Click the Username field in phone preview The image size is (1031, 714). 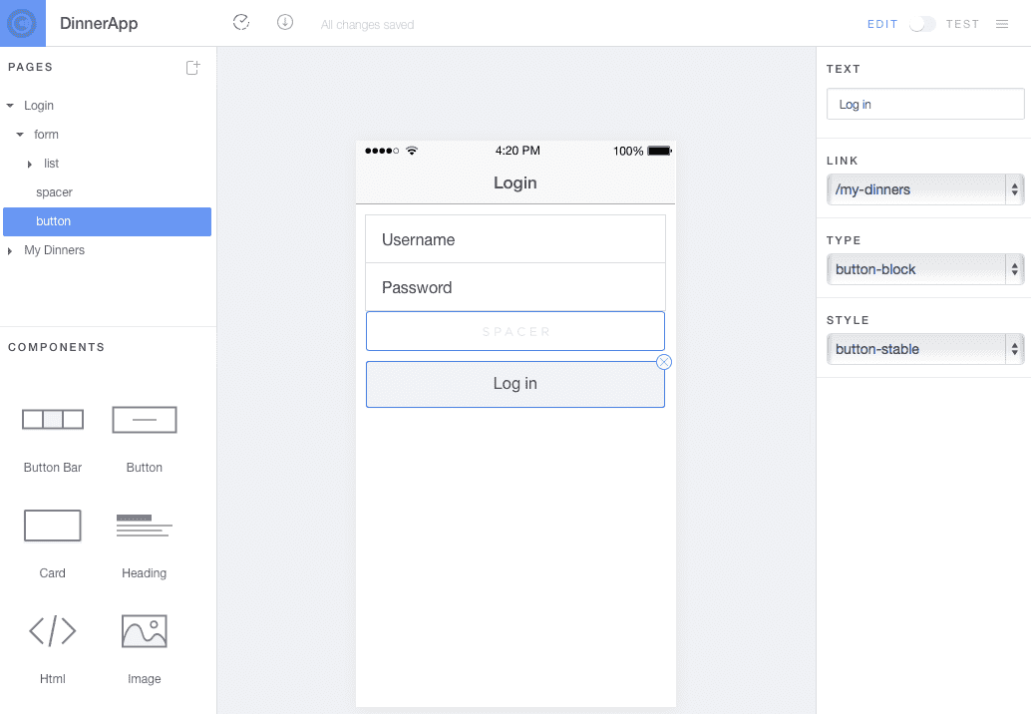tap(515, 239)
